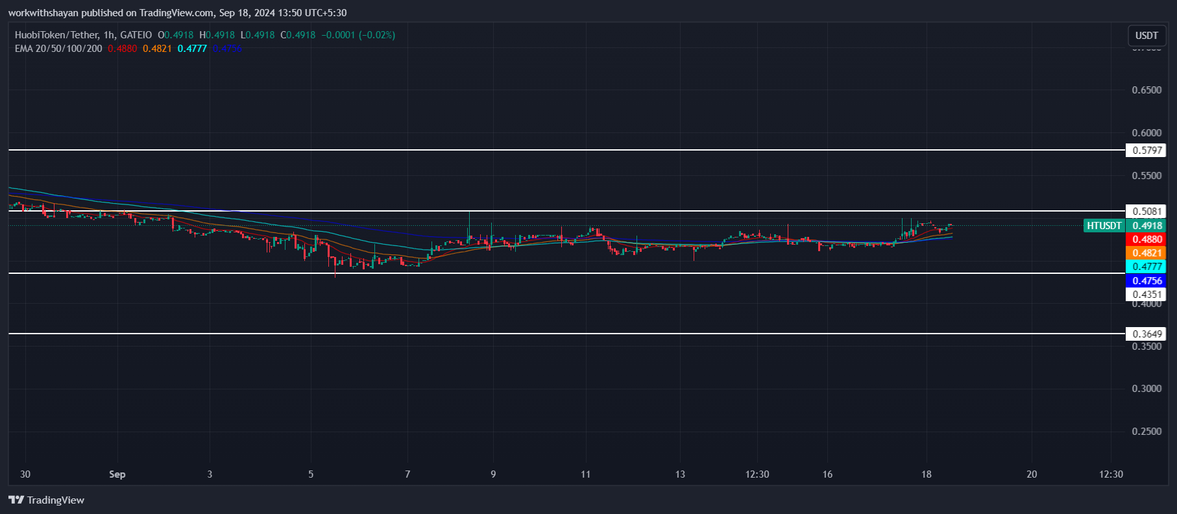The height and width of the screenshot is (514, 1177).
Task: Click the 0.3000 price axis value
Action: coord(1147,389)
